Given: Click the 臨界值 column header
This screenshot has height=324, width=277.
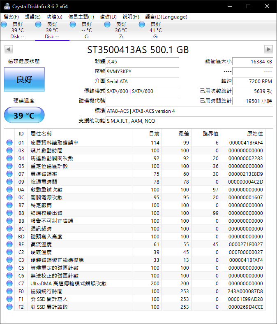Looking at the screenshot, I should (206, 134).
